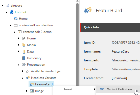The image size is (140, 95).
Task: Select the Content tree item
Action: point(20,12)
